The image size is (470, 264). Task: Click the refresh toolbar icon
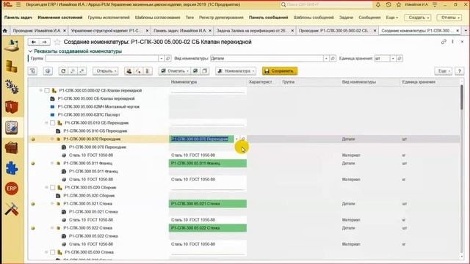pos(63,71)
